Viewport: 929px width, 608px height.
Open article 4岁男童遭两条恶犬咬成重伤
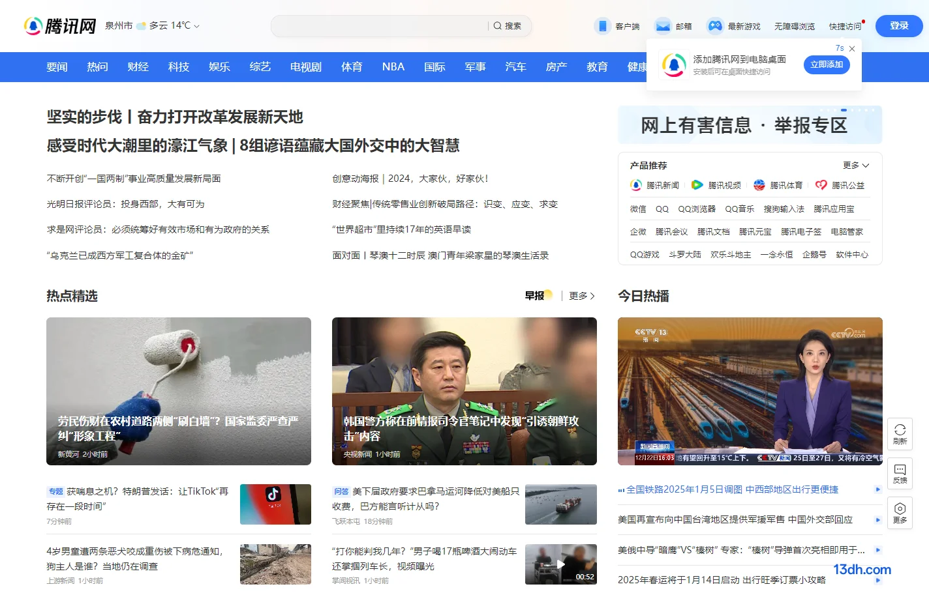(135, 559)
